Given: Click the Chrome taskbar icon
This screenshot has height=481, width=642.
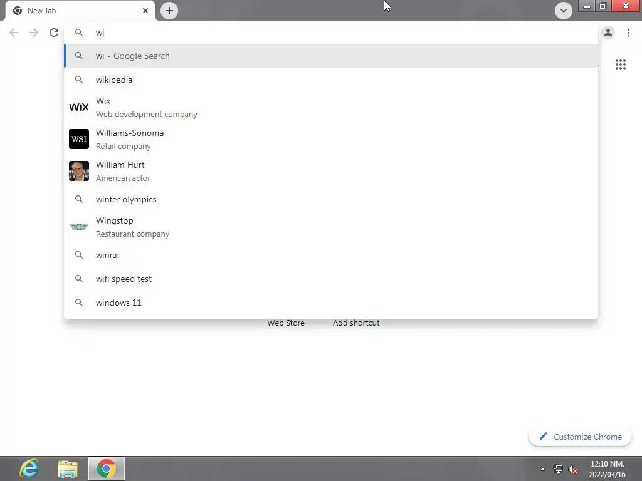Looking at the screenshot, I should pos(107,468).
